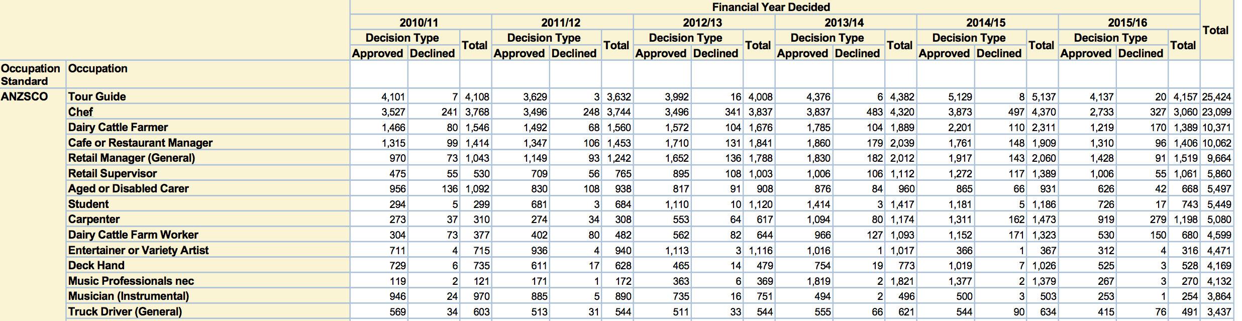Click Decision Type header under 2011/12
Image resolution: width=1242 pixels, height=321 pixels.
(544, 38)
